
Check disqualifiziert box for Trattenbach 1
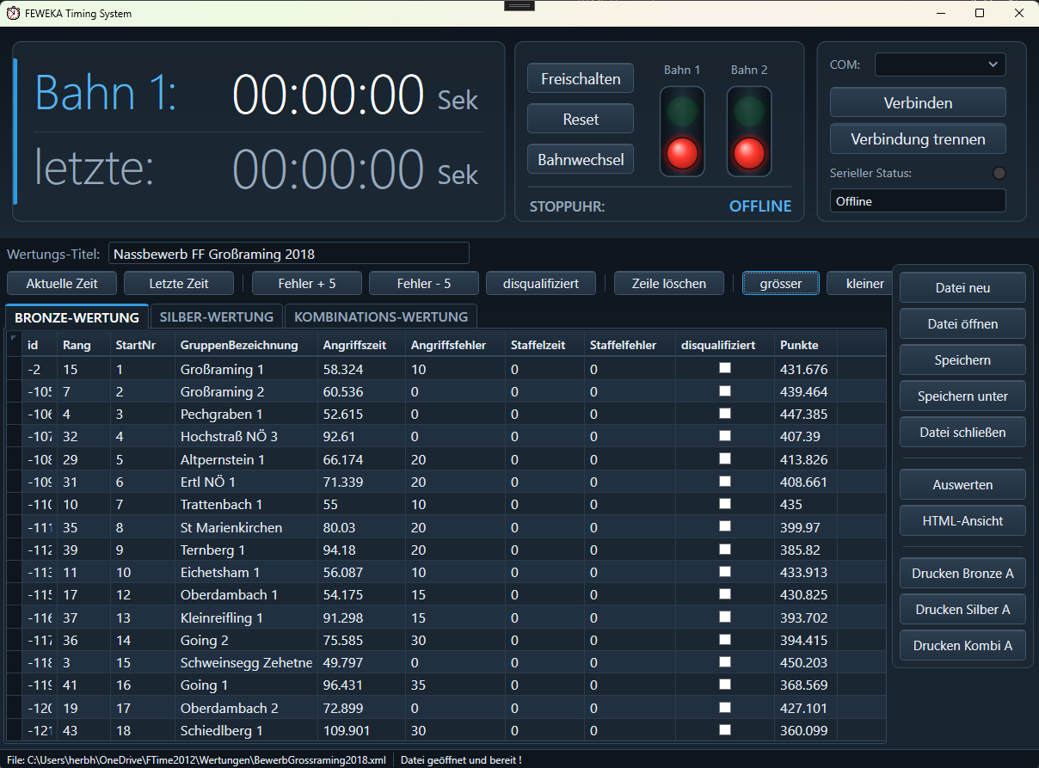coord(725,503)
